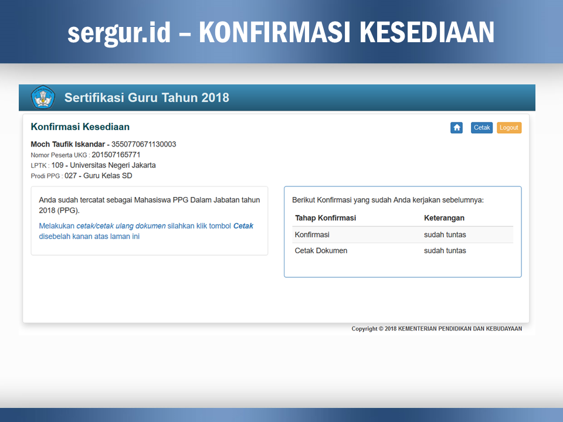The image size is (563, 422).
Task: Click 'sudah tuntas' in the Cetak Dokumen row
Action: point(445,251)
